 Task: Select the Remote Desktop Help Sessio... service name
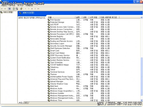pyautogui.click(x=62, y=32)
